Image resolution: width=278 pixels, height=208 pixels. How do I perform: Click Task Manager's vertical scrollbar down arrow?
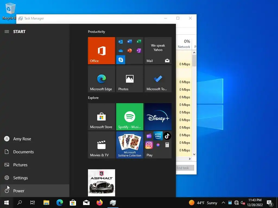tap(194, 154)
